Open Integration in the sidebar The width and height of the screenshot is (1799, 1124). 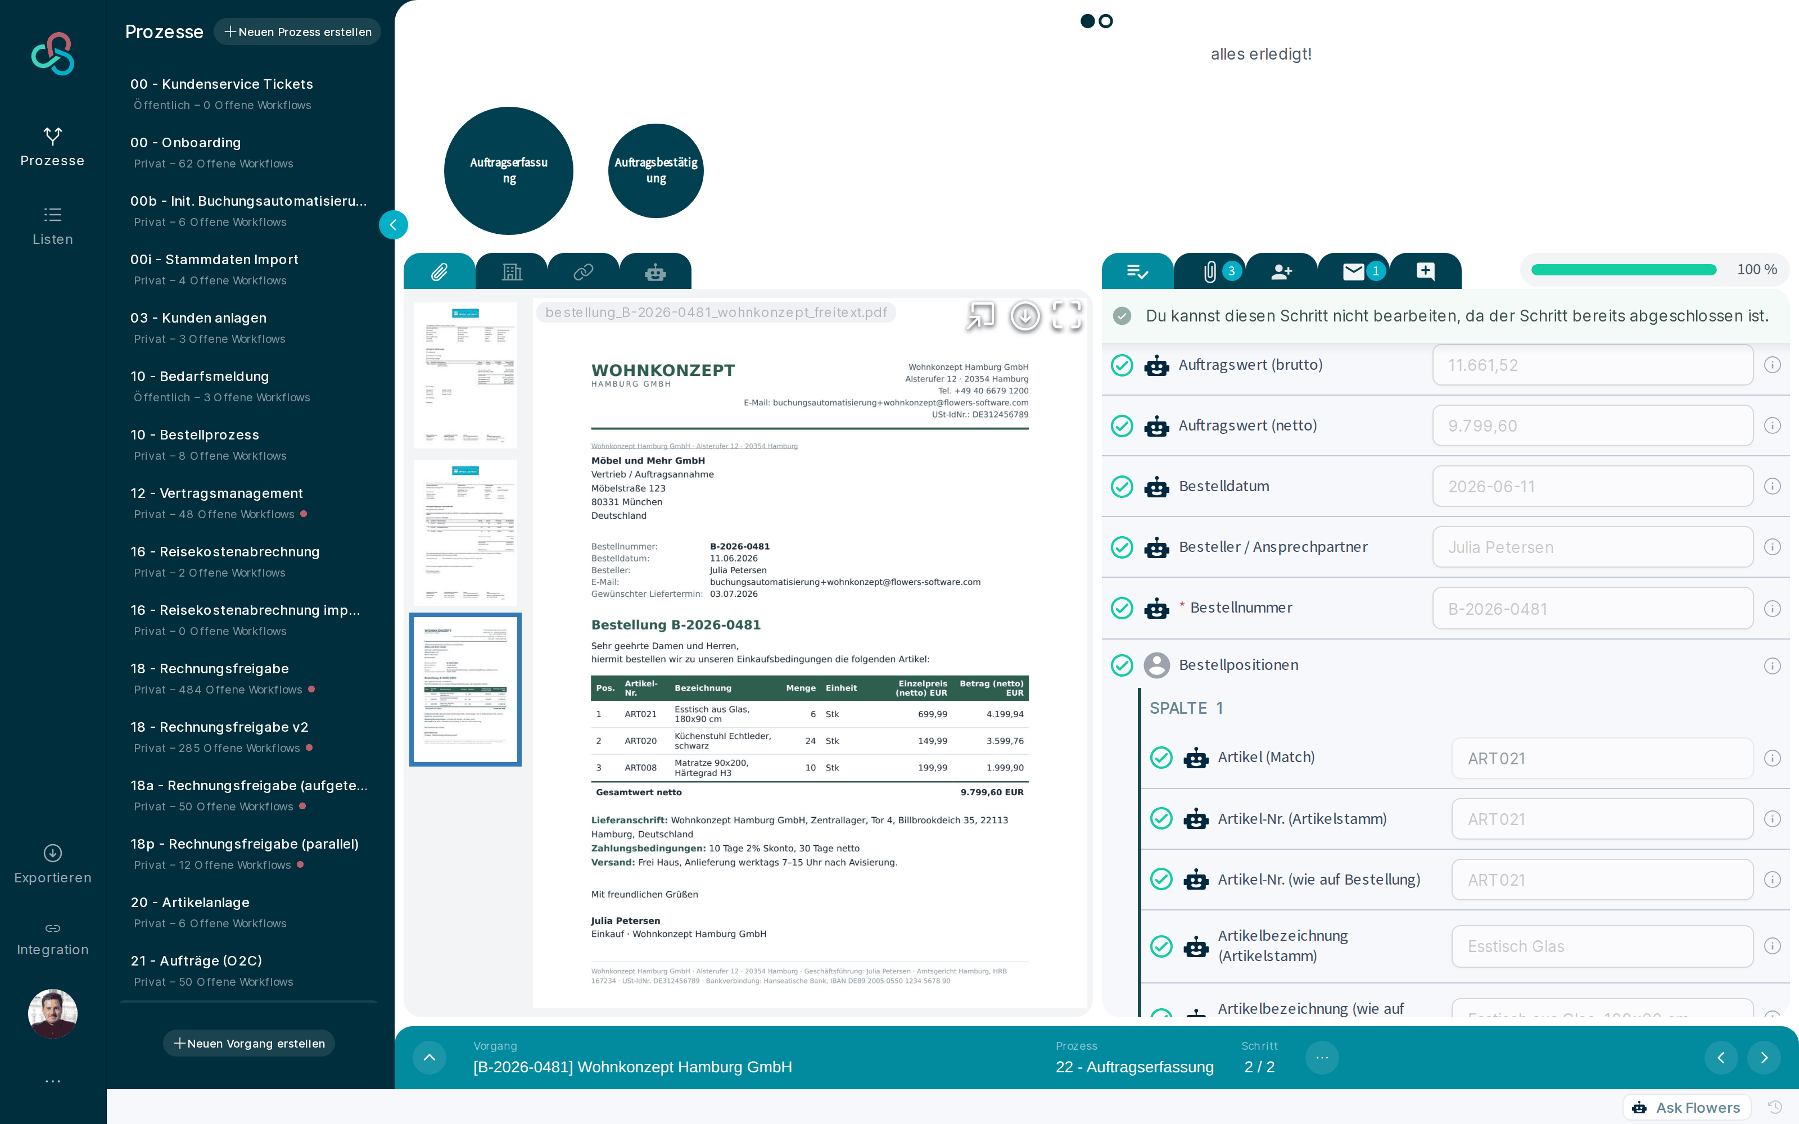[x=53, y=938]
